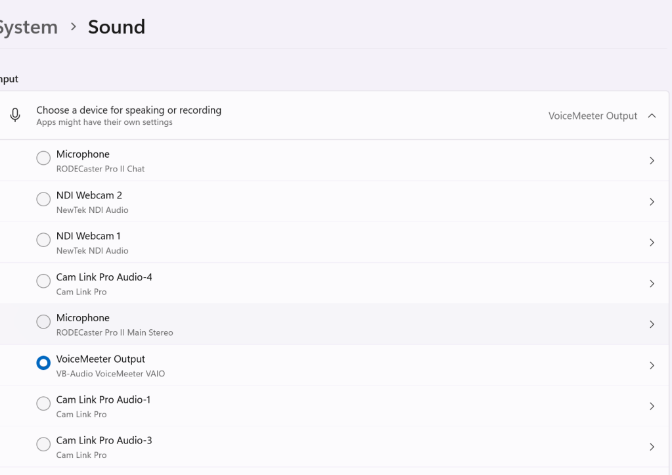Open Cam Link Pro Audio-4 properties chevron

(x=652, y=283)
